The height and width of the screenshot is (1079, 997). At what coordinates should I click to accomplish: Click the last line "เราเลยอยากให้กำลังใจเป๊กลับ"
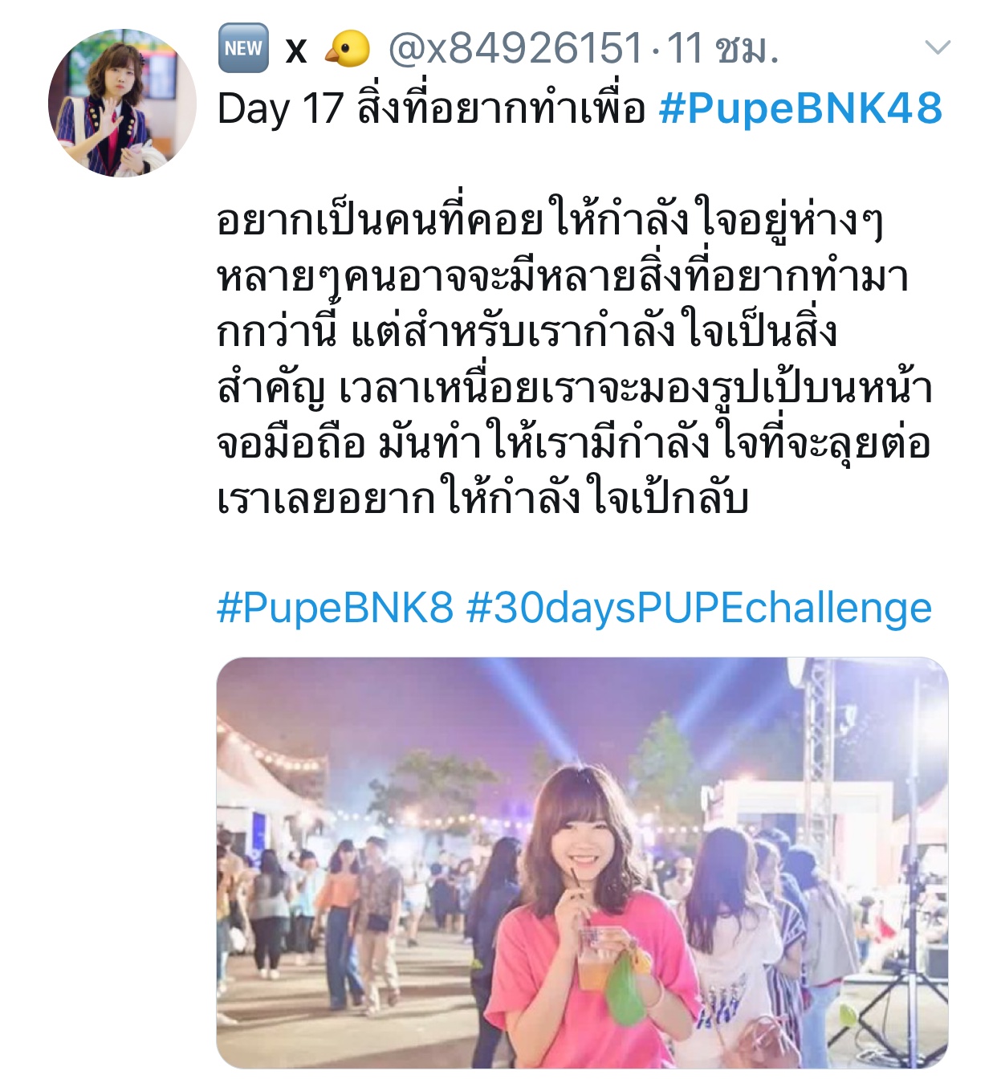(483, 499)
